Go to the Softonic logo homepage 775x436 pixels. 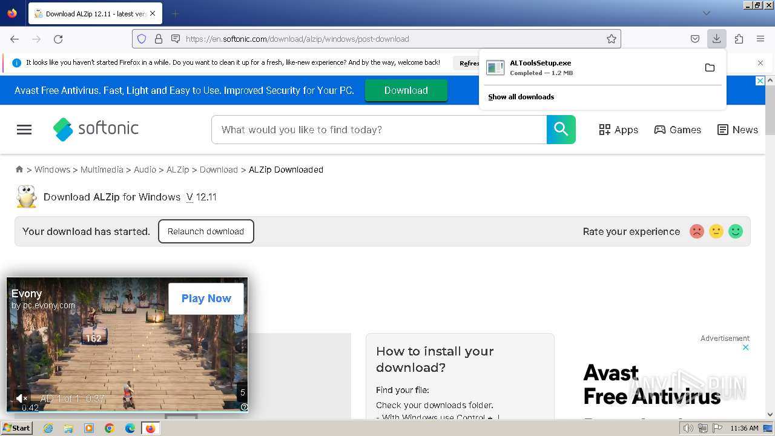coord(96,129)
